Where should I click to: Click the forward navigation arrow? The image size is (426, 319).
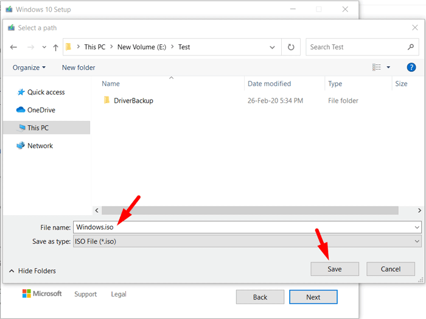tap(30, 47)
